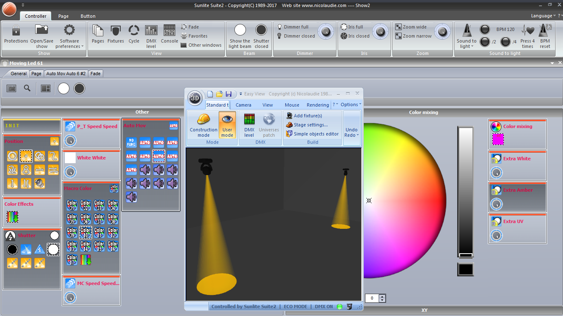
Task: Select the circle position pattern
Action: [x=12, y=156]
